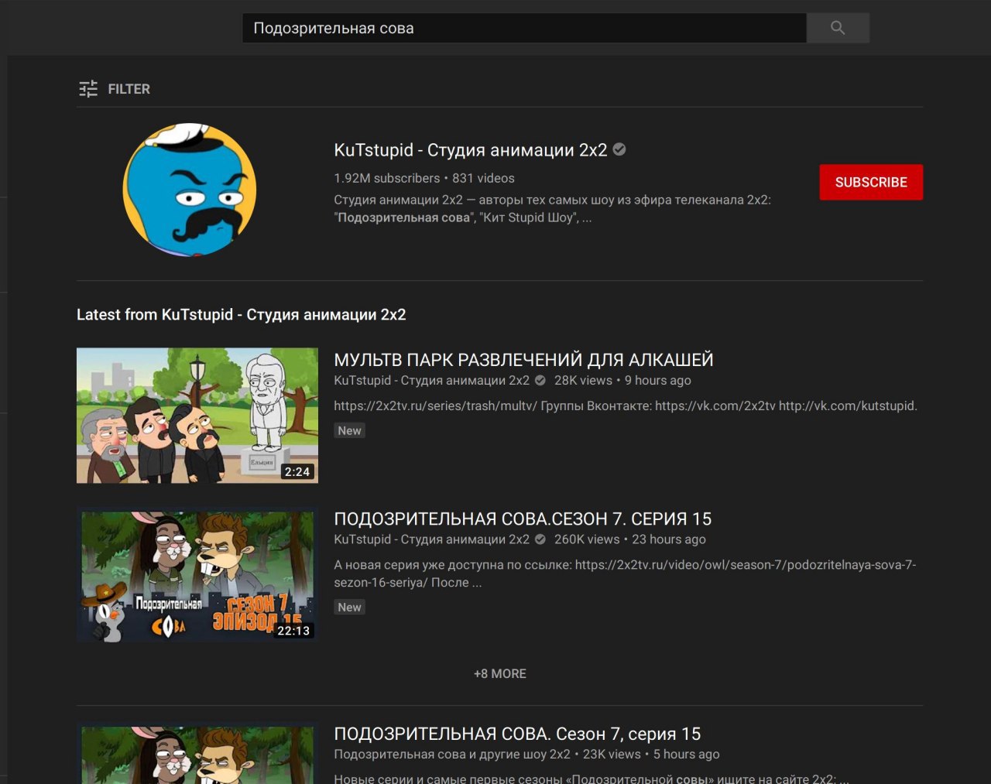Click 23K views • 5 hours ago text

pyautogui.click(x=651, y=755)
